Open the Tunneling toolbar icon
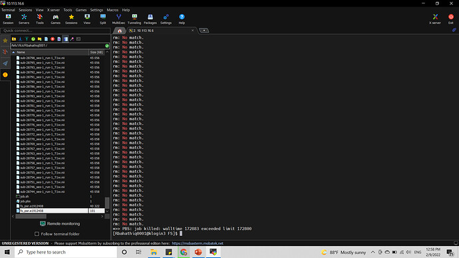The image size is (459, 258). pyautogui.click(x=134, y=19)
